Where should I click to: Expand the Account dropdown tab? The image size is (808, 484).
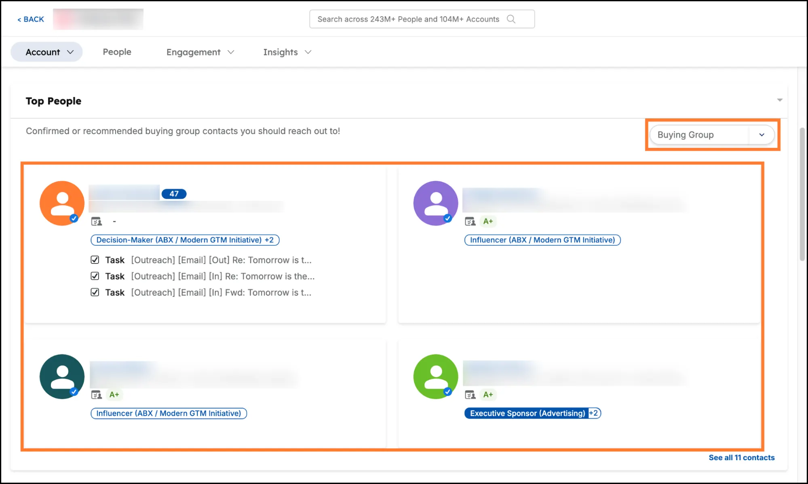coord(47,52)
